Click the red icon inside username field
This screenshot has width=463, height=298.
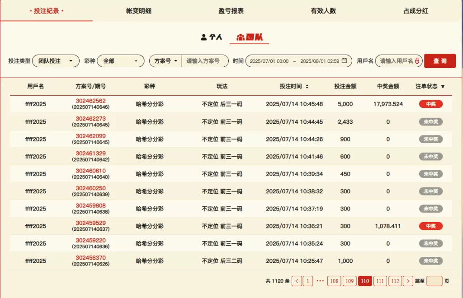[417, 61]
